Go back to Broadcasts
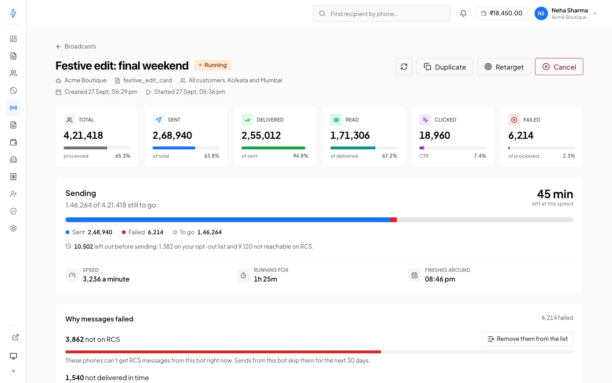 tap(76, 47)
